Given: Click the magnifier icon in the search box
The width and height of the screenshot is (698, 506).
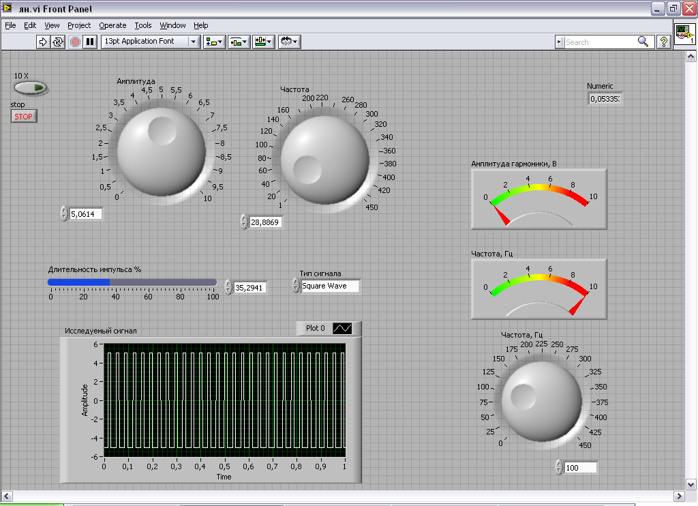Looking at the screenshot, I should (643, 42).
